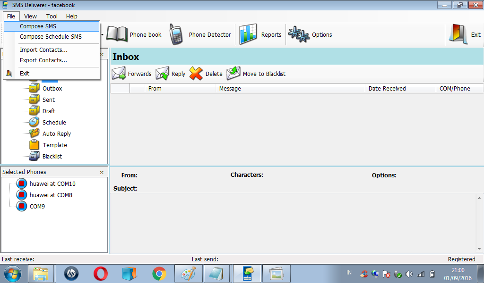Sort by Date Received column header
The width and height of the screenshot is (484, 283).
tap(401, 88)
